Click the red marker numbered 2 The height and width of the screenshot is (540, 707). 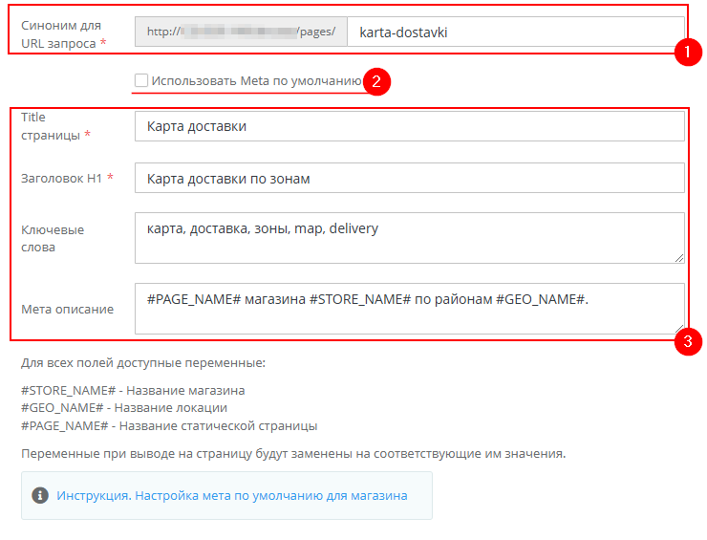376,82
